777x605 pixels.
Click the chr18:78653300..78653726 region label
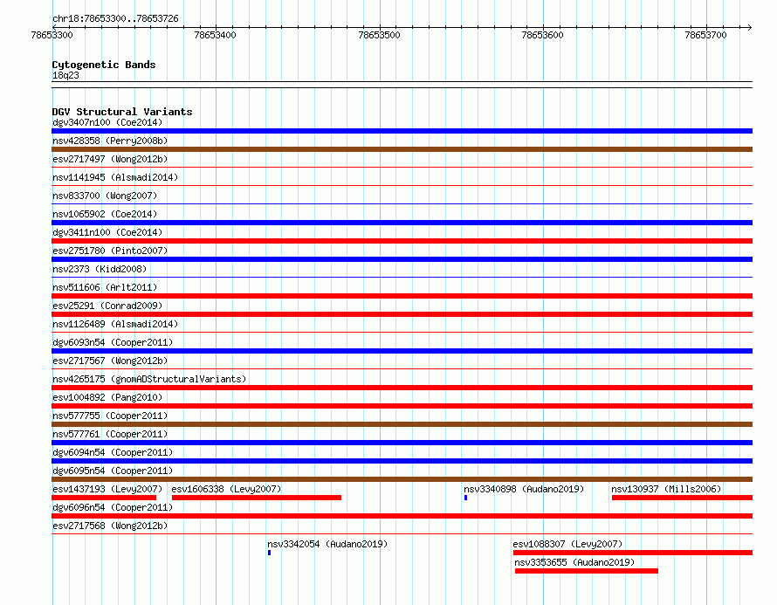(x=115, y=18)
